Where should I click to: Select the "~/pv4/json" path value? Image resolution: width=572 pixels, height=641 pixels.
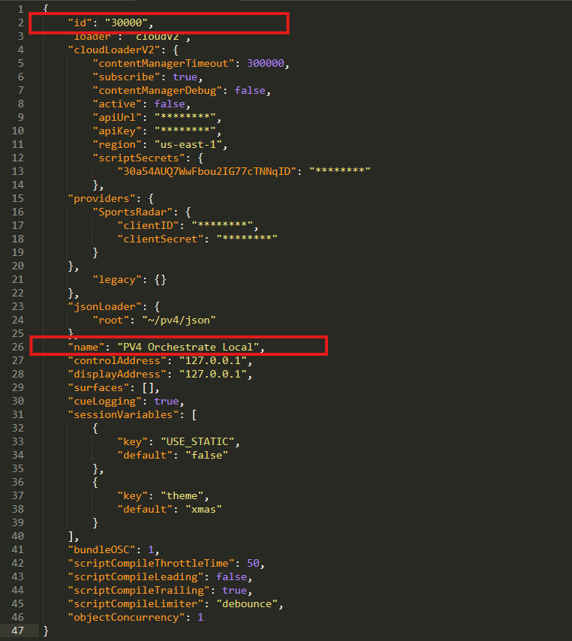pyautogui.click(x=179, y=320)
